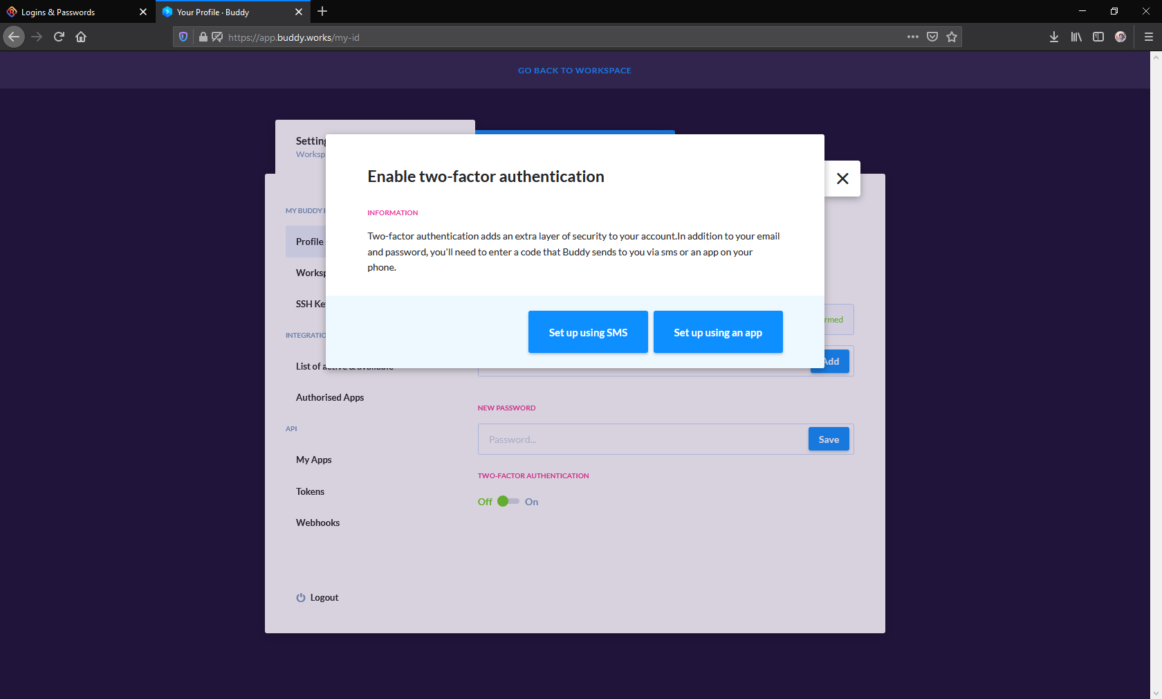Image resolution: width=1162 pixels, height=699 pixels.
Task: Open Webhooks section in sidebar
Action: point(317,523)
